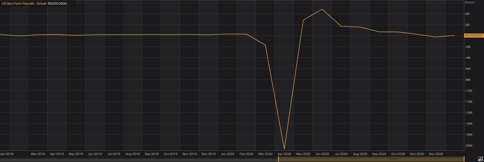The height and width of the screenshot is (162, 484).
Task: Select the left handle of the range slider
Action: [x=278, y=159]
